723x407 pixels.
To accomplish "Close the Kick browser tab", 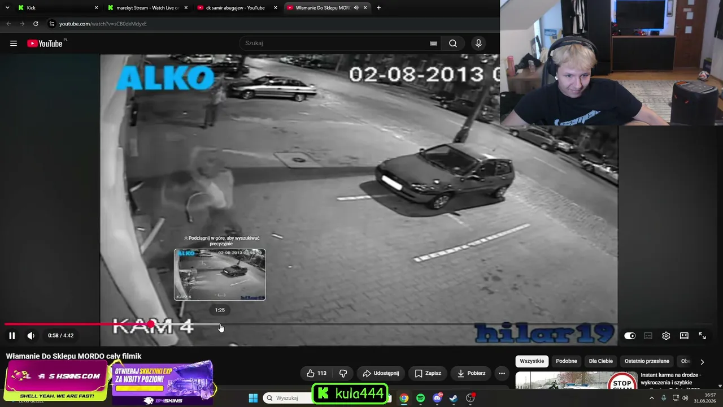I will (x=96, y=8).
